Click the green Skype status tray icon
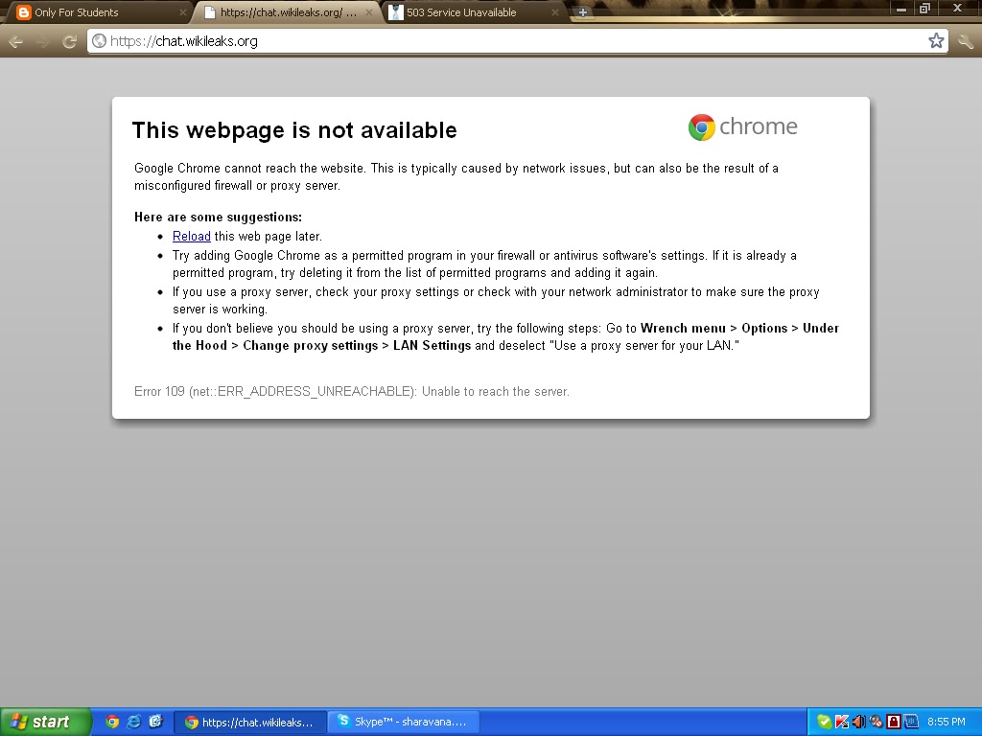 (824, 722)
